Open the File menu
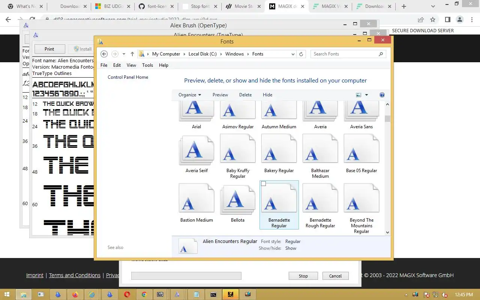Image resolution: width=480 pixels, height=300 pixels. pos(104,65)
